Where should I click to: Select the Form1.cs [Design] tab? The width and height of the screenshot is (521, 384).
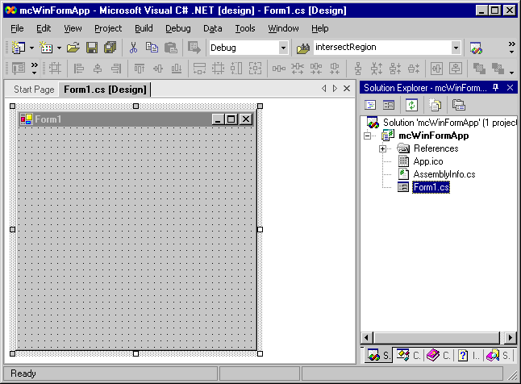[x=105, y=90]
